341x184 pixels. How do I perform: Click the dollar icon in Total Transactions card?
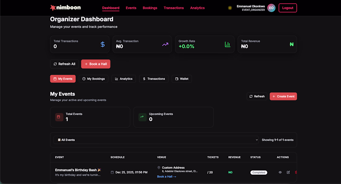103,44
